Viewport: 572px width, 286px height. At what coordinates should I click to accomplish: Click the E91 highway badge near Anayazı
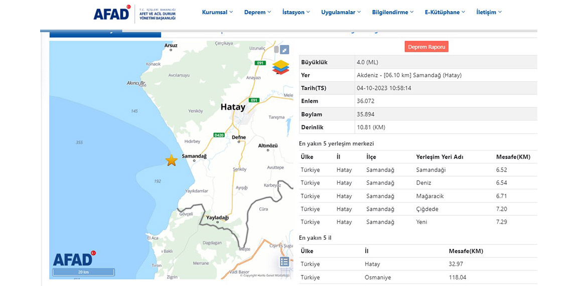[259, 63]
